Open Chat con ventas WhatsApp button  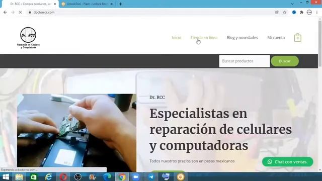[x=287, y=162]
